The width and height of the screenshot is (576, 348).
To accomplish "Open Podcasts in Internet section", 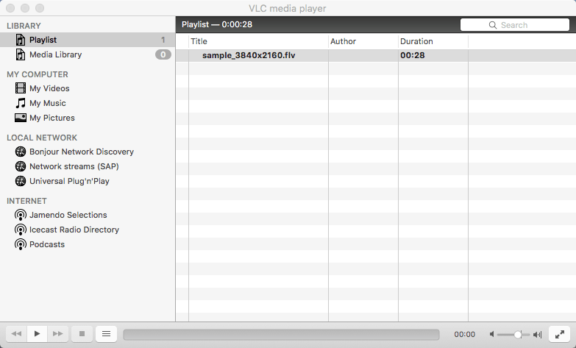I will [x=46, y=244].
